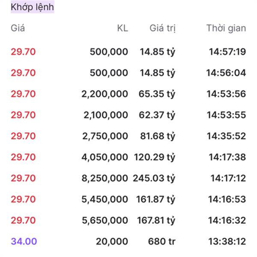257x257 pixels.
Task: Click the 62.37 tỷ value cell
Action: coord(157,115)
